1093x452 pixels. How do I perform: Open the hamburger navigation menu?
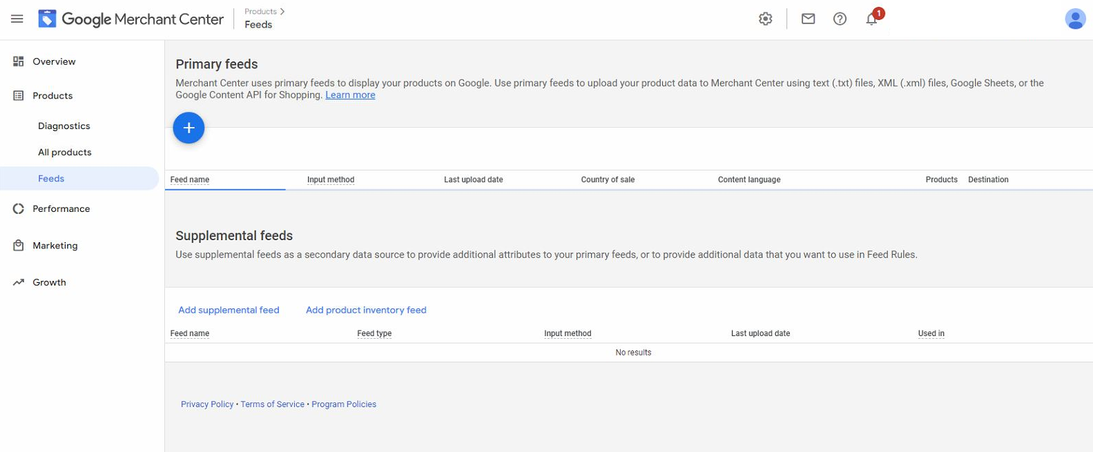tap(17, 19)
